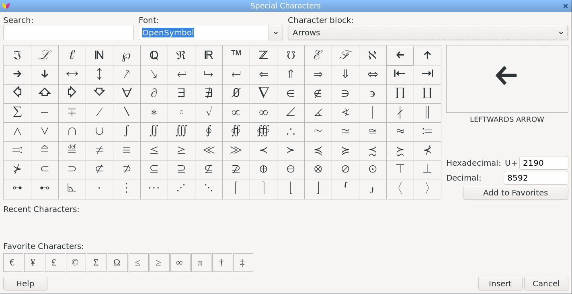Select the euro sign in Favorite Characters

[x=12, y=263]
